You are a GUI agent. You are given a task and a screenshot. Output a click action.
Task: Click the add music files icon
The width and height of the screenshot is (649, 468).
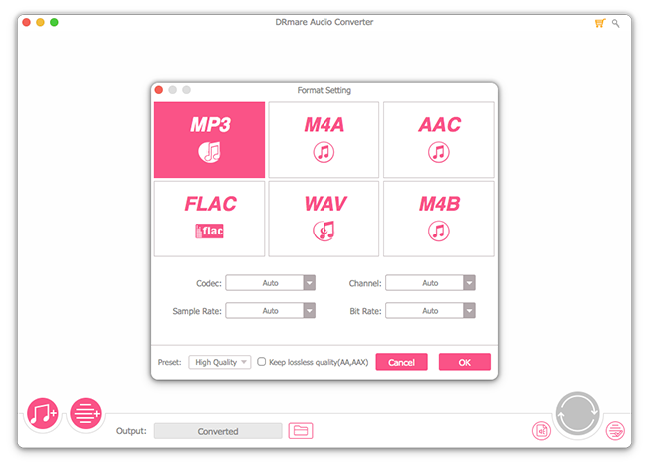click(43, 413)
